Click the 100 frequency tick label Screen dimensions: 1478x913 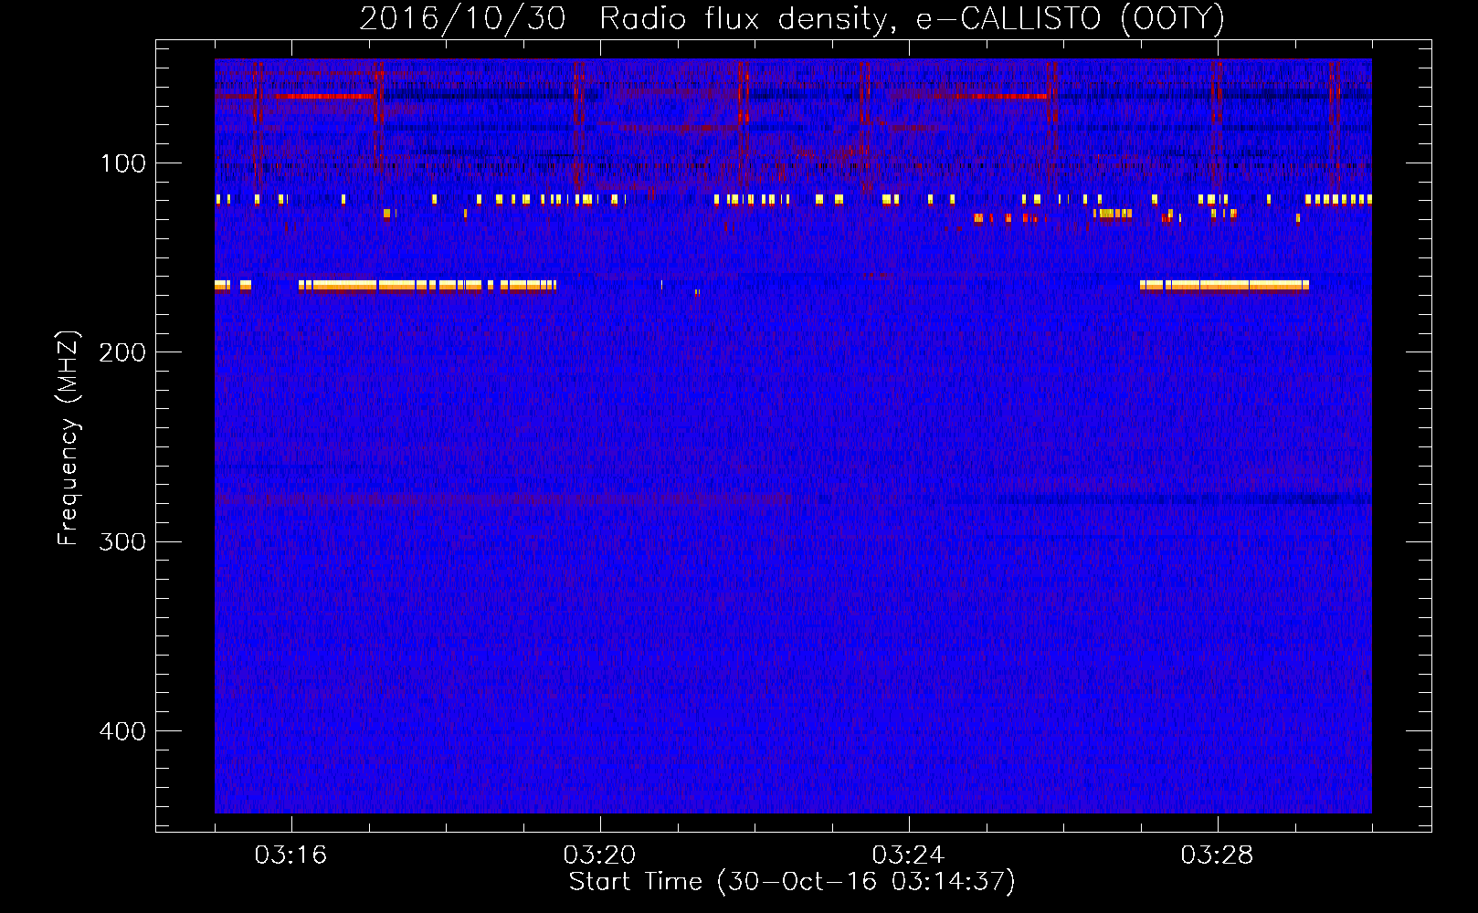pyautogui.click(x=122, y=163)
